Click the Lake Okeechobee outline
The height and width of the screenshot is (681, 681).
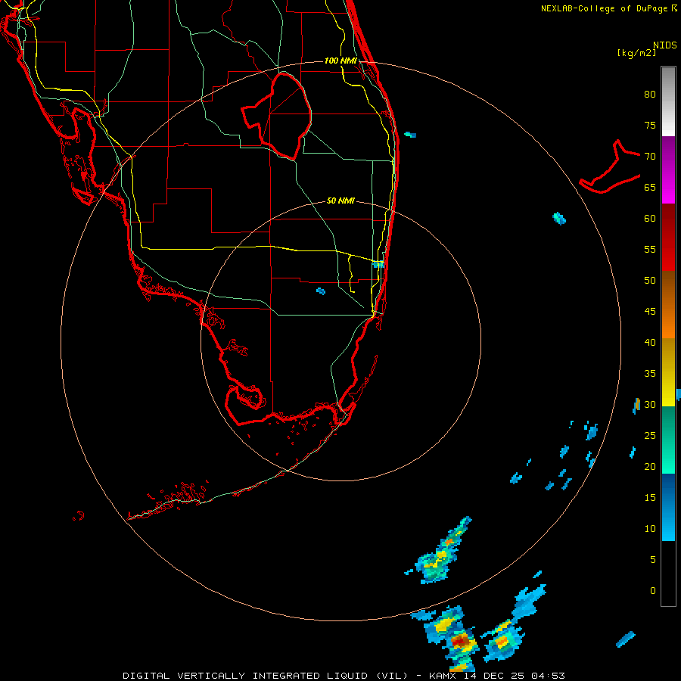point(278,116)
